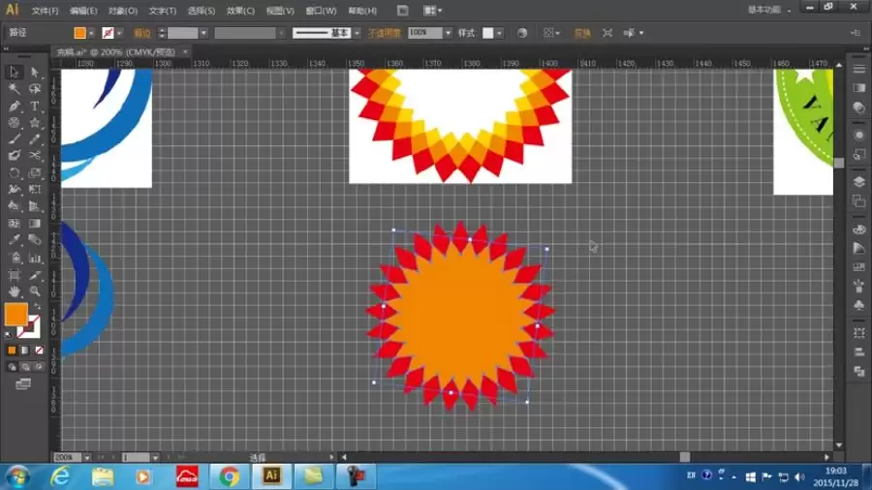Select the Selection tool (black arrow)
Viewport: 872px width, 490px height.
(14, 73)
